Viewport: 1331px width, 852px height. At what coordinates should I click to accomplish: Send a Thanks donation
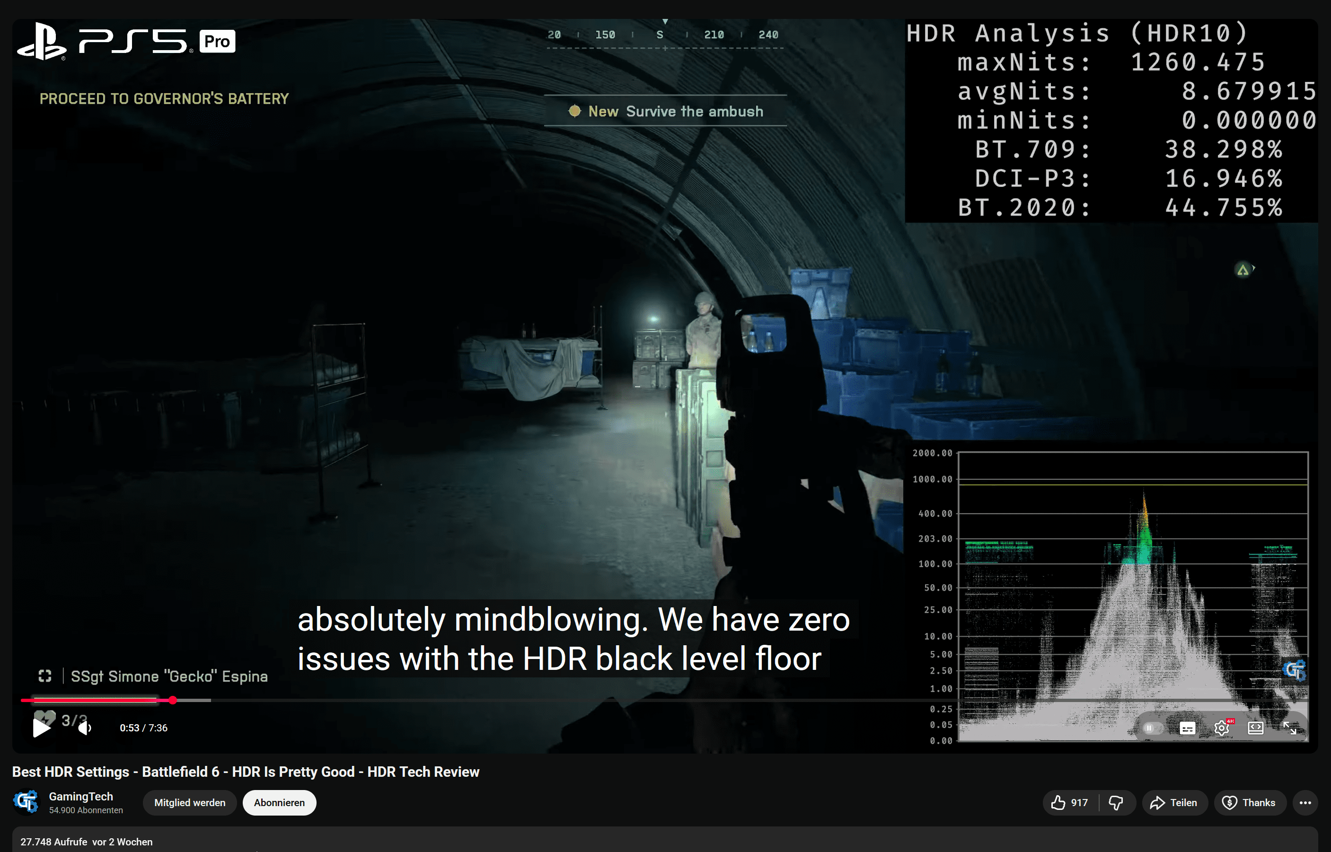[x=1249, y=803]
